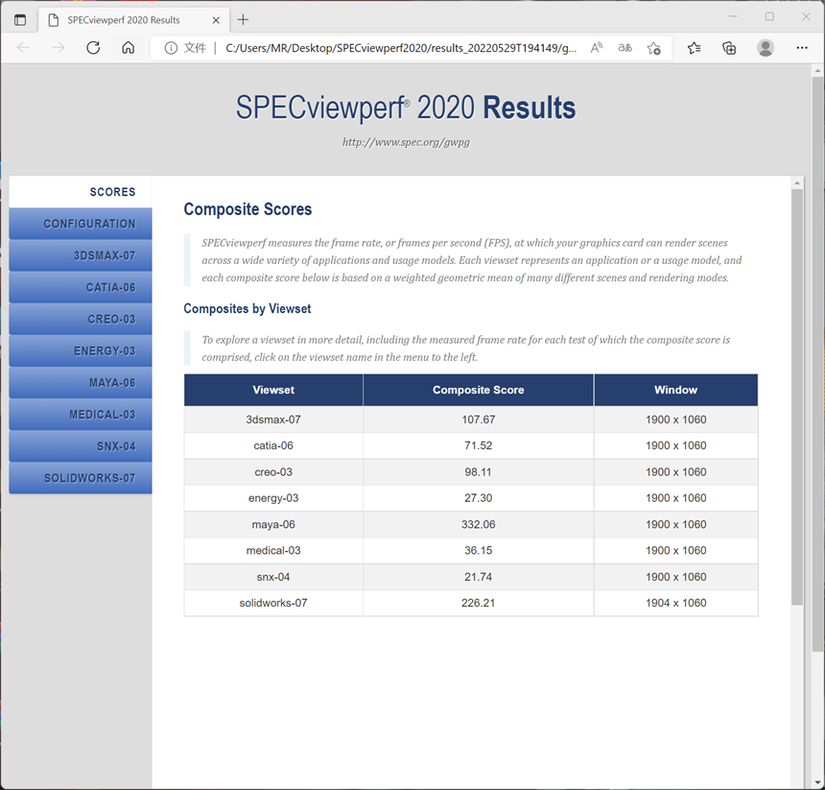
Task: Select the 3dsmax-07 table cell
Action: 273,419
